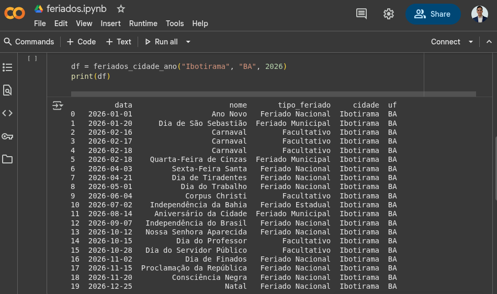The width and height of the screenshot is (497, 294).
Task: Click the Share button
Action: tap(433, 14)
